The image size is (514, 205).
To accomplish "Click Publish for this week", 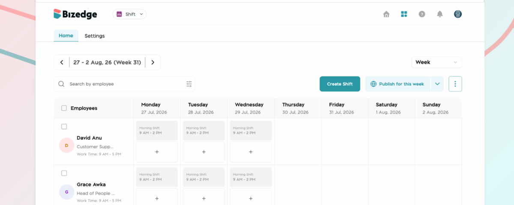I will pos(397,84).
